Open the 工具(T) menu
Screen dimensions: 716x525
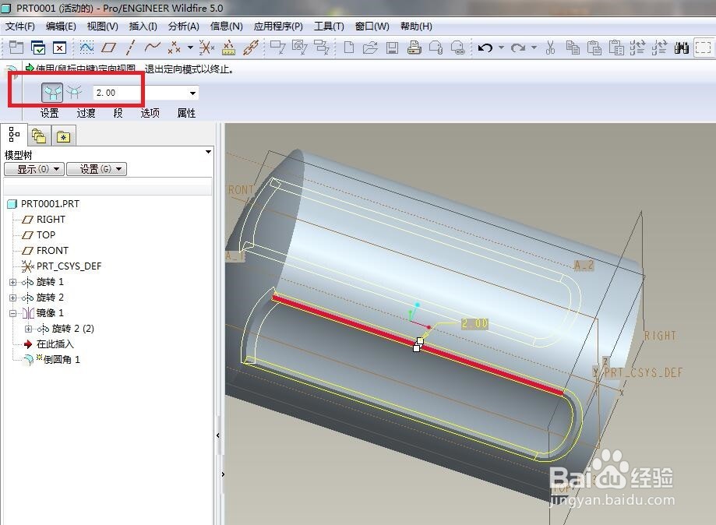(x=329, y=26)
